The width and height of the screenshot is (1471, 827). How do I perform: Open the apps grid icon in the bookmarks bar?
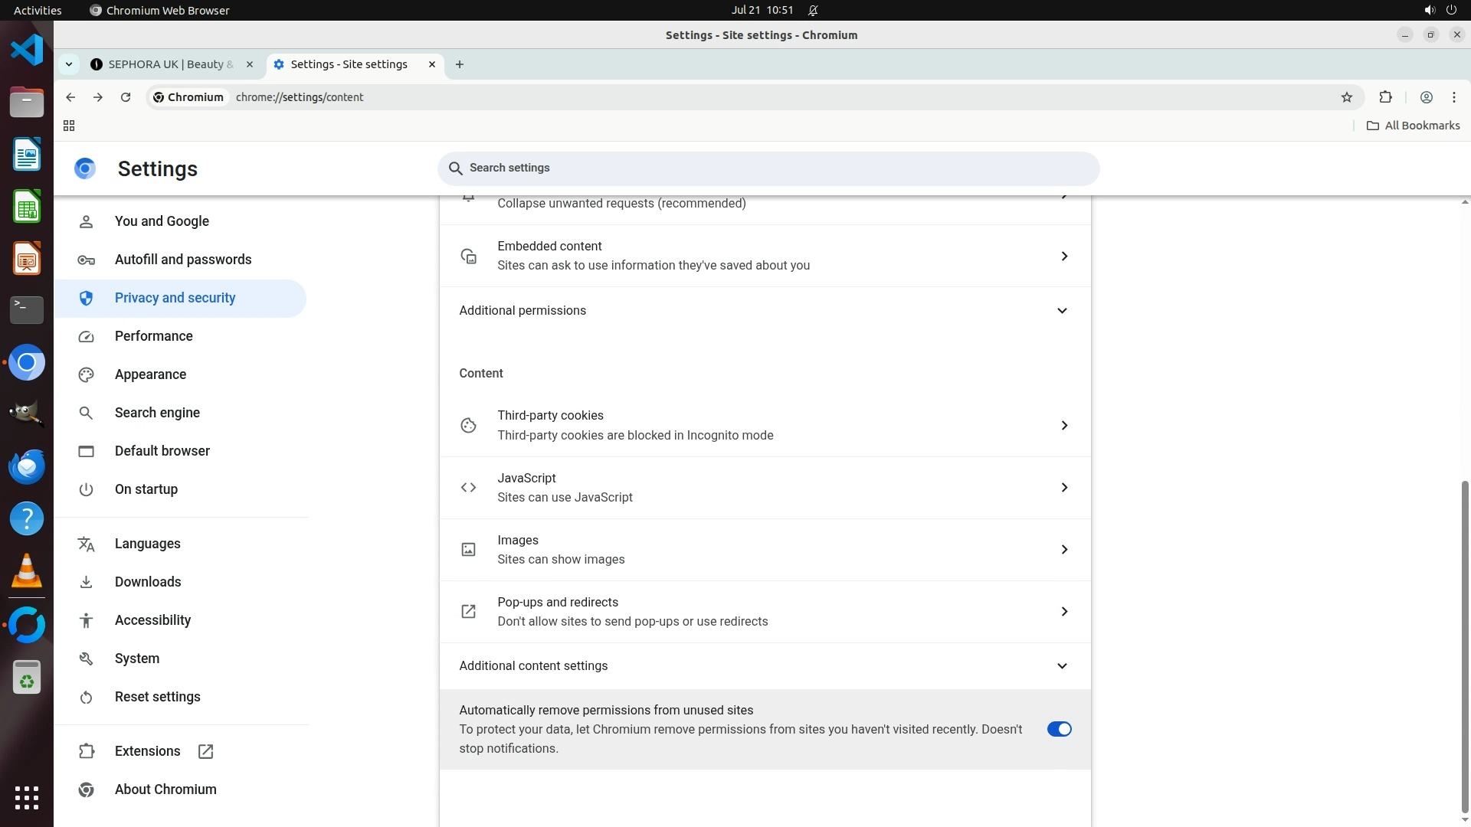[69, 126]
